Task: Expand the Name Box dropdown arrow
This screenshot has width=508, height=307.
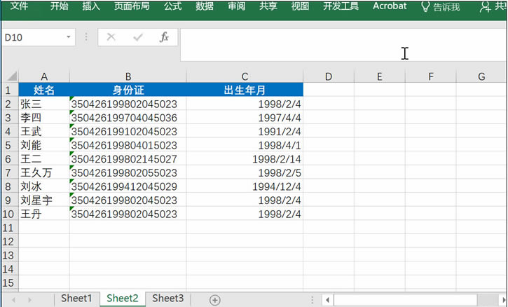Action: click(x=69, y=37)
